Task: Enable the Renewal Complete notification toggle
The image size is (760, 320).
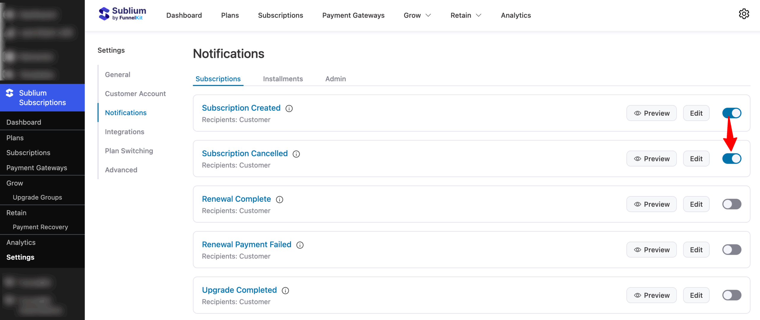Action: 731,204
